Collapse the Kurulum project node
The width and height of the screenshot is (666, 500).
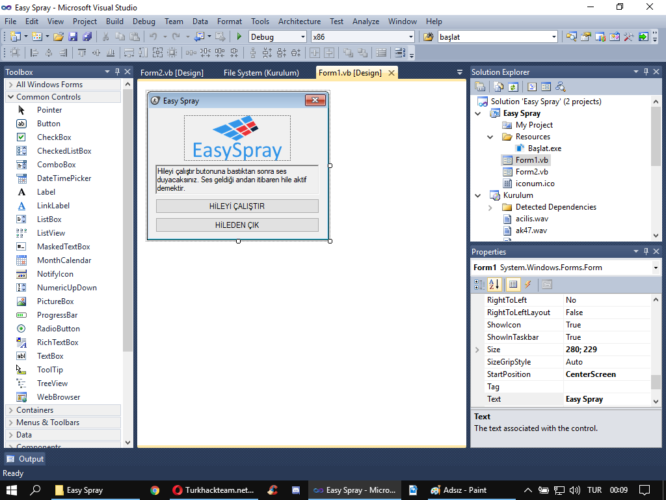pyautogui.click(x=478, y=195)
